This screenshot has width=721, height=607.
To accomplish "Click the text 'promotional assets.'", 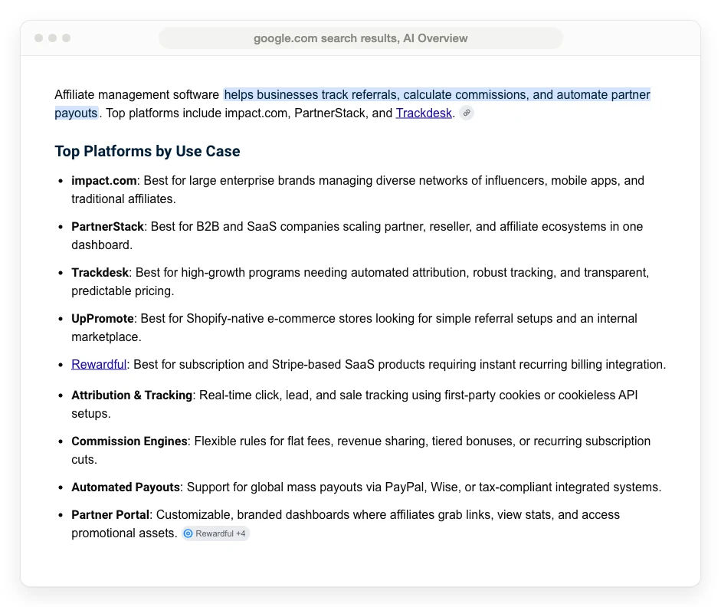I will 124,533.
